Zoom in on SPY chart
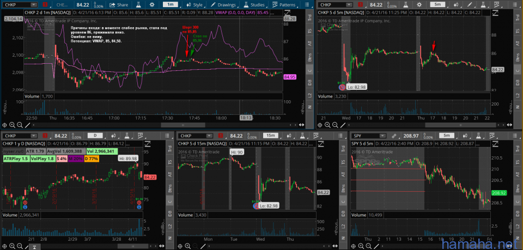The height and width of the screenshot is (250, 523). (362, 247)
